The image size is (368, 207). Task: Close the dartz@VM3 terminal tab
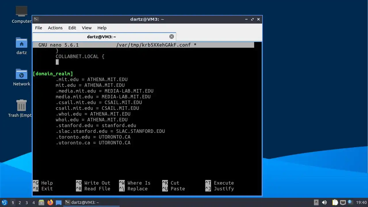click(172, 37)
